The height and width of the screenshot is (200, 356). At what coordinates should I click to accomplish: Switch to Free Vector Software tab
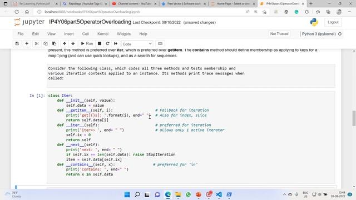point(184,4)
